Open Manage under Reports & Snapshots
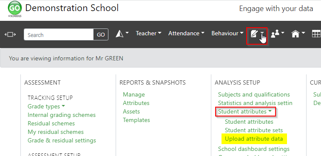Image resolution: width=321 pixels, height=156 pixels. 134,95
